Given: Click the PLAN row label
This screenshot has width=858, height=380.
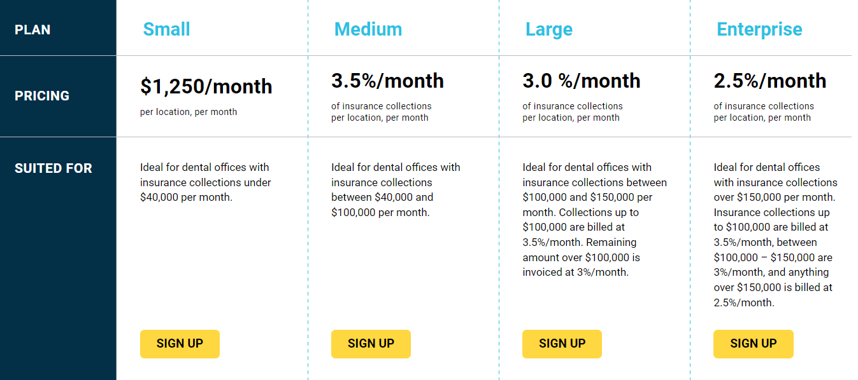Looking at the screenshot, I should pyautogui.click(x=32, y=30).
